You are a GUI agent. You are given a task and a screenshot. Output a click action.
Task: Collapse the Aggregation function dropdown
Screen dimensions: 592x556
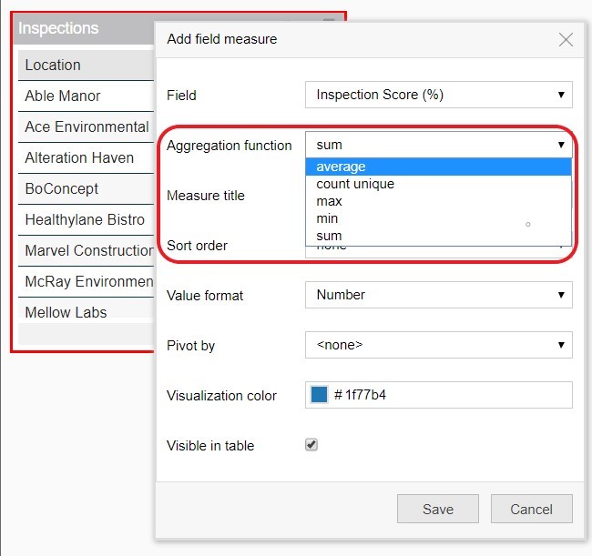pyautogui.click(x=438, y=145)
